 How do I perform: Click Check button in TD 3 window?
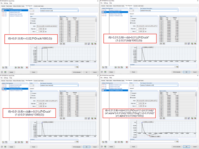click(x=34, y=147)
